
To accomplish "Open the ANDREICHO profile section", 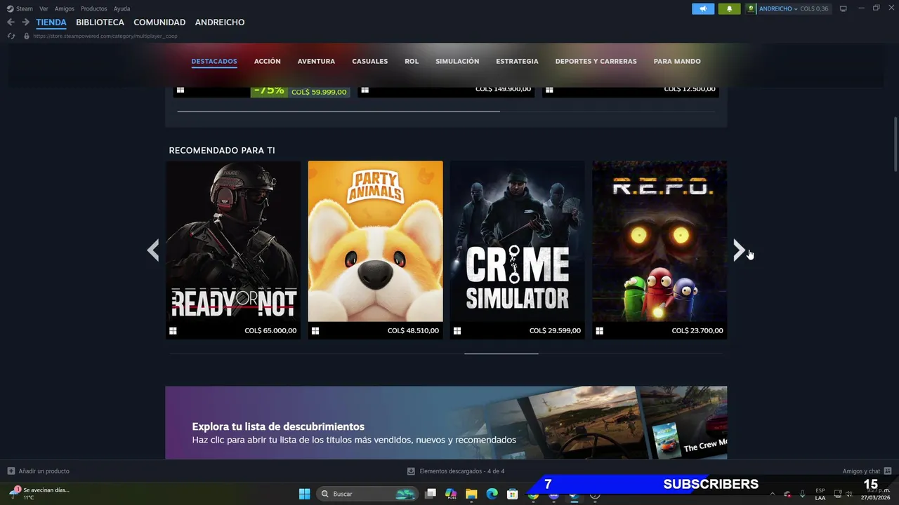I will (x=220, y=22).
